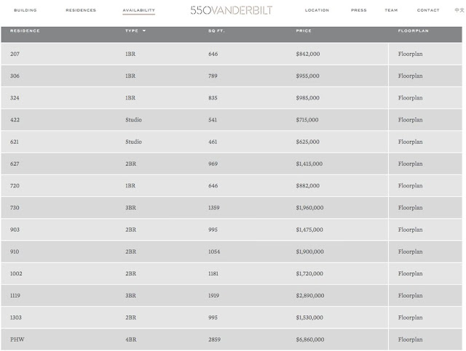Toggle the Type column sort arrow
466x351 pixels.
(144, 31)
